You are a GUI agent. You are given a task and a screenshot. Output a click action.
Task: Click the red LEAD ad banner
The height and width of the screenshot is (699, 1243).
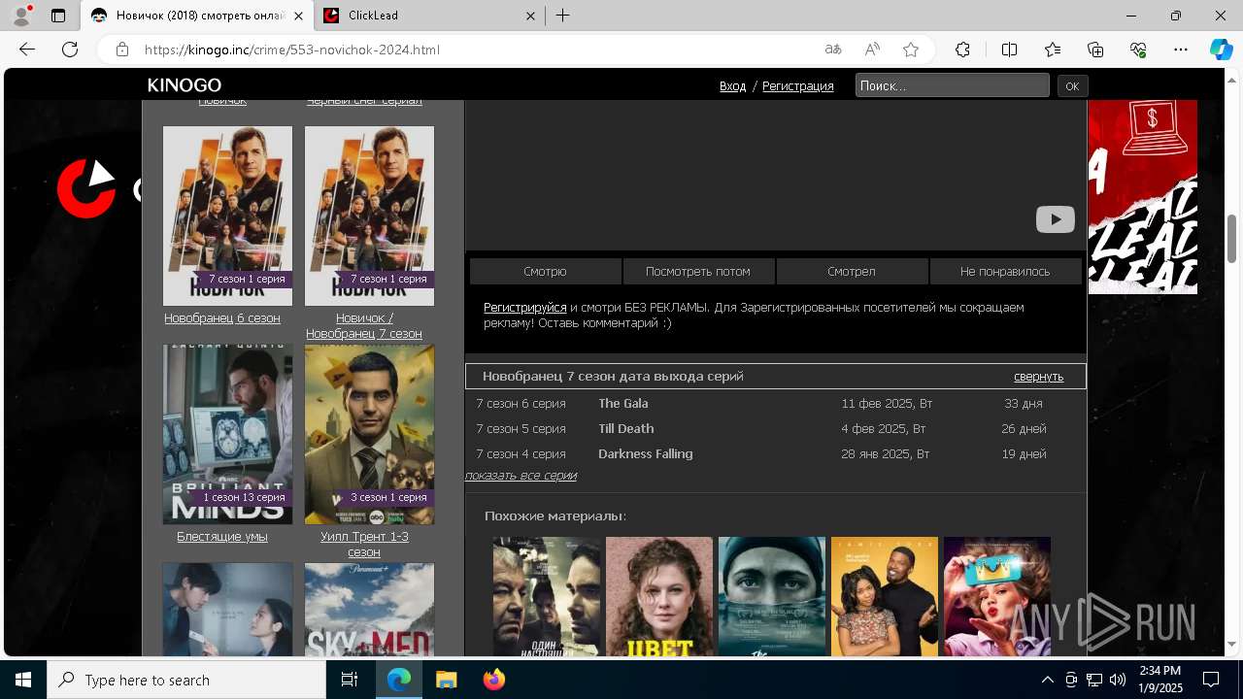[x=1142, y=197]
